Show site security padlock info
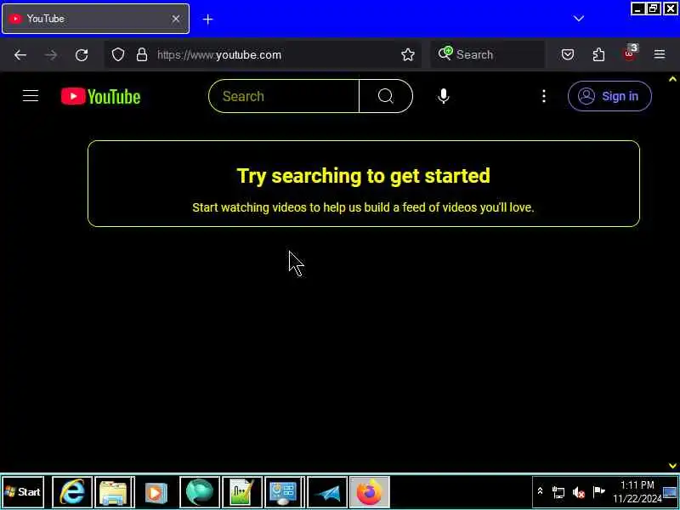680x510 pixels. point(142,54)
